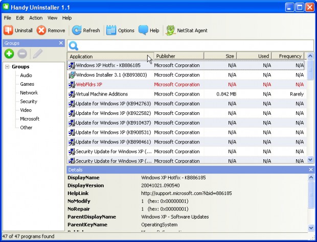This screenshot has height=242, width=317.
Task: Select the Audio group
Action: pyautogui.click(x=26, y=75)
